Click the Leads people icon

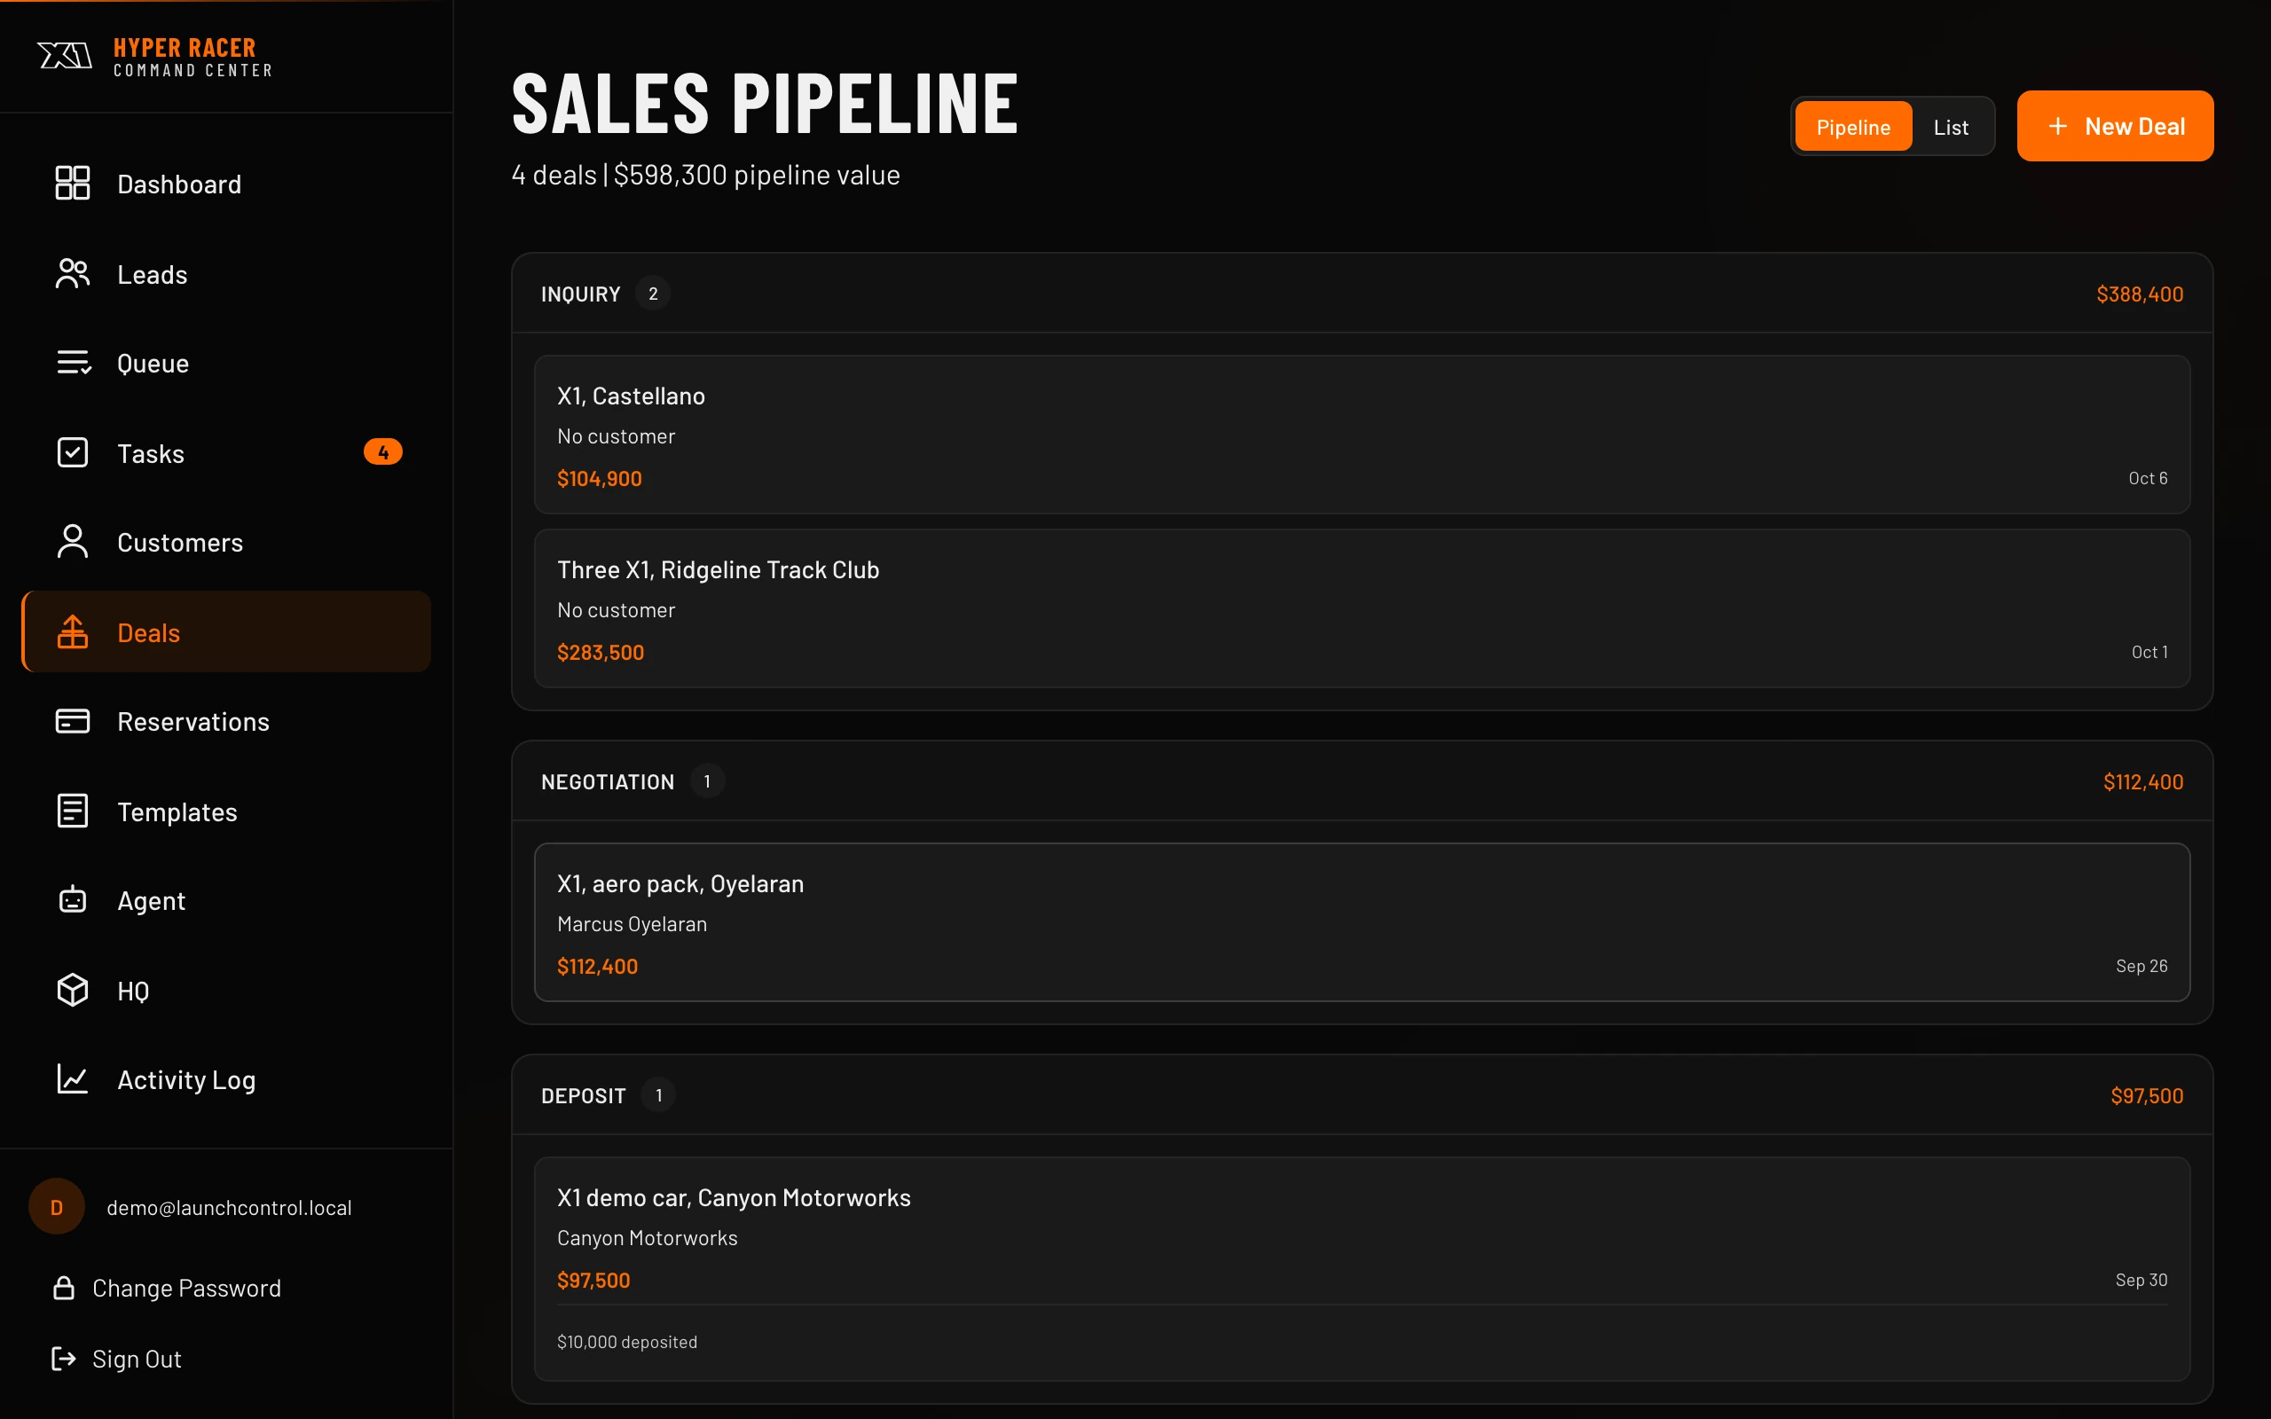(72, 273)
